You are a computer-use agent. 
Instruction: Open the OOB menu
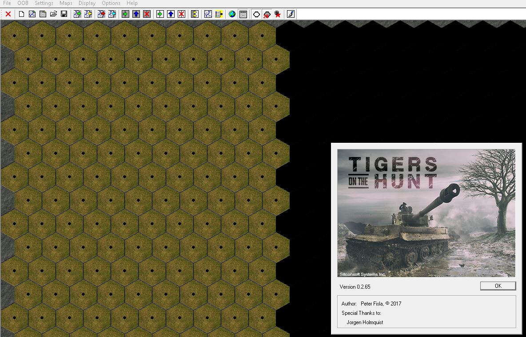(23, 3)
